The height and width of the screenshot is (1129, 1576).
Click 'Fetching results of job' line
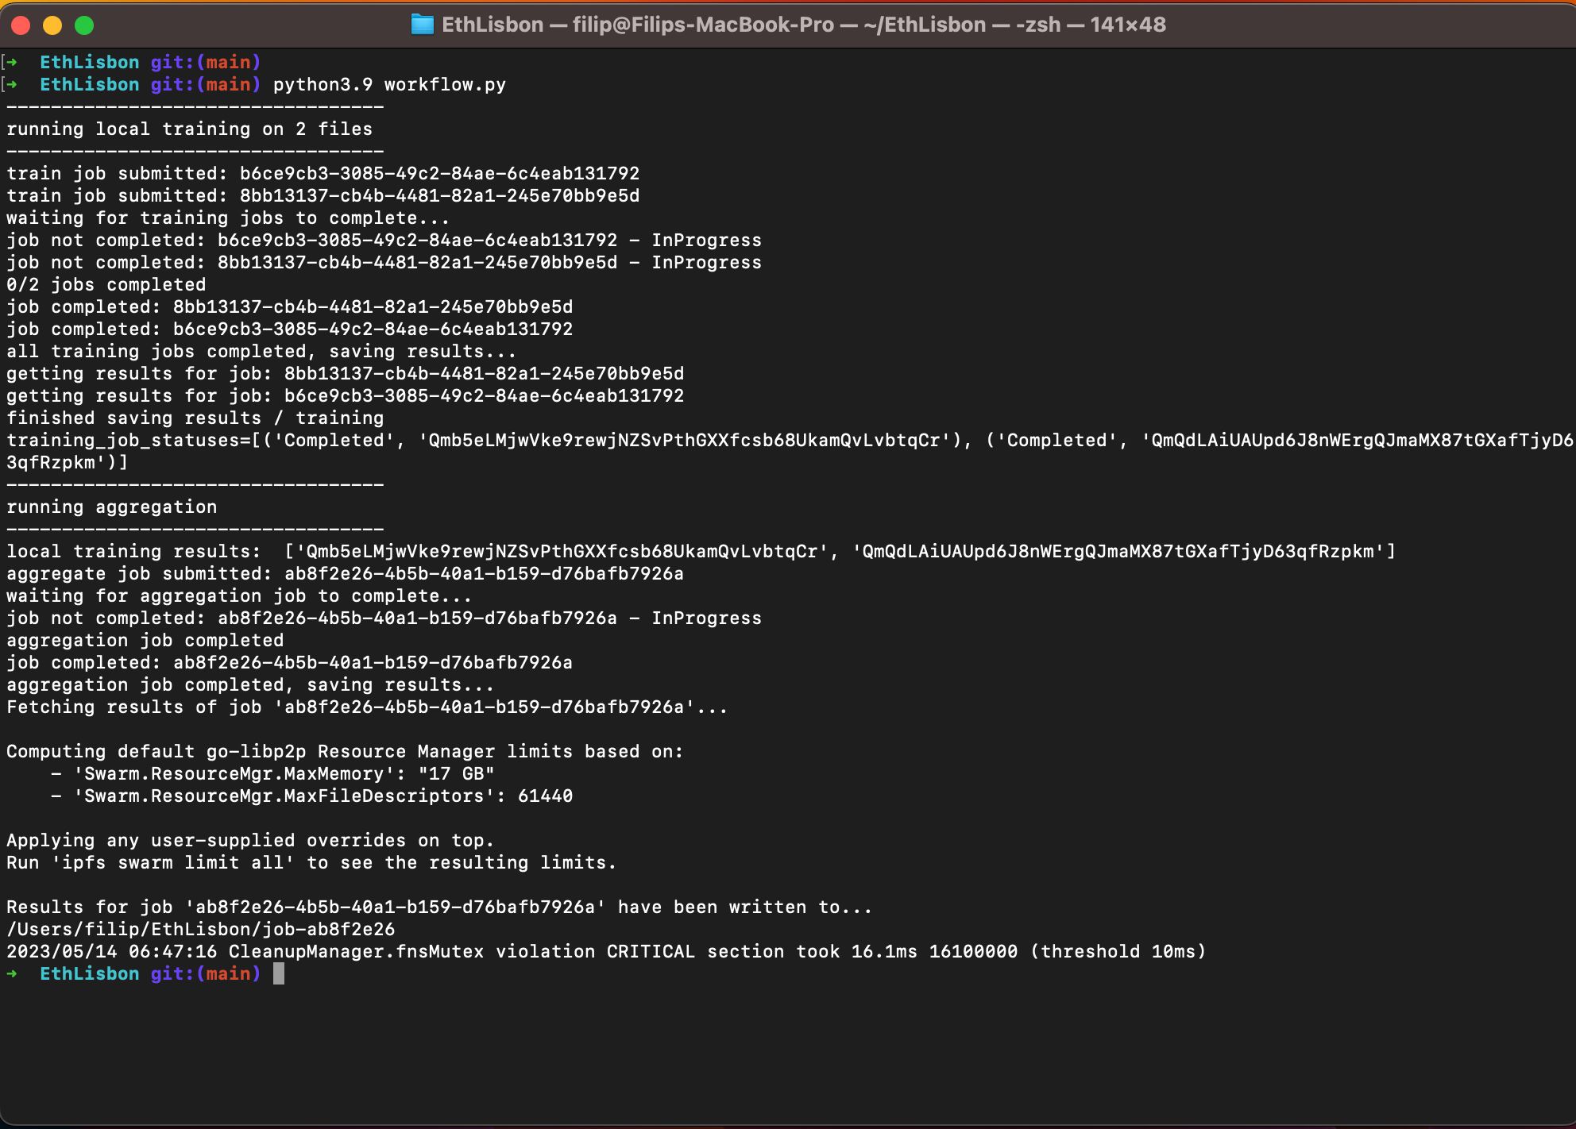[x=367, y=707]
